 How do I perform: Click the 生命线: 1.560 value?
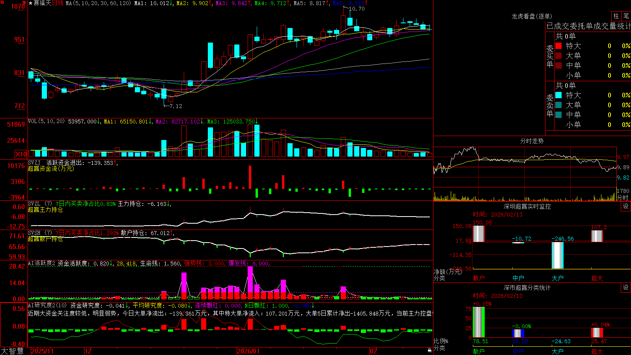[x=161, y=263]
